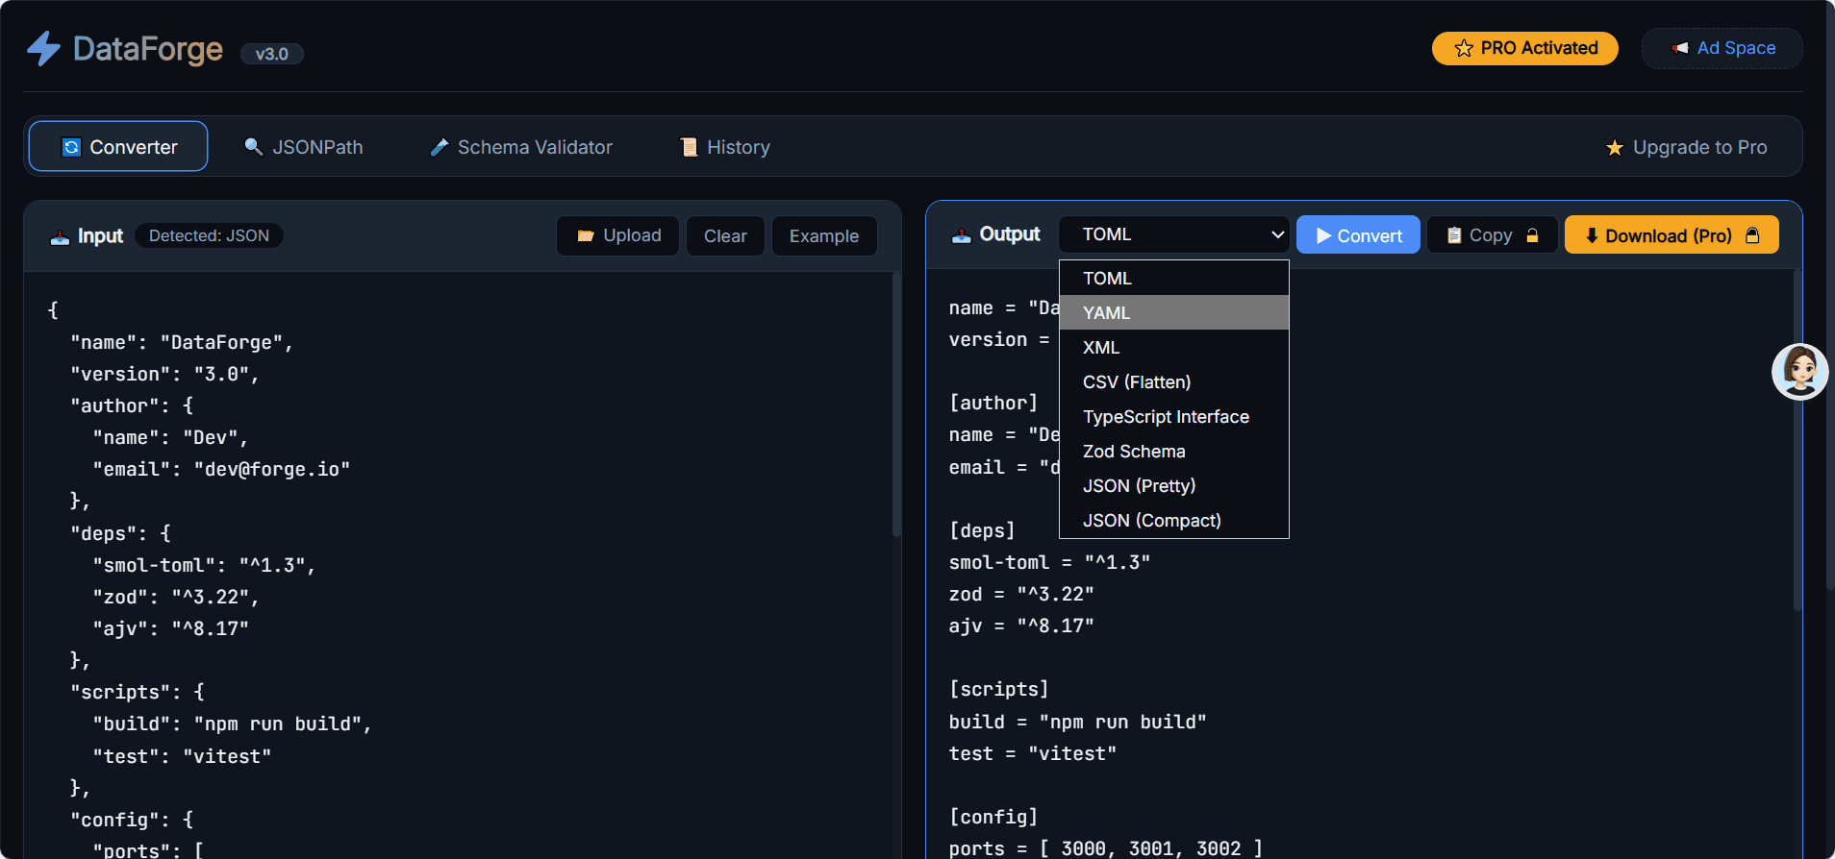Image resolution: width=1835 pixels, height=859 pixels.
Task: Click inside the JSON input editor
Action: (x=458, y=565)
